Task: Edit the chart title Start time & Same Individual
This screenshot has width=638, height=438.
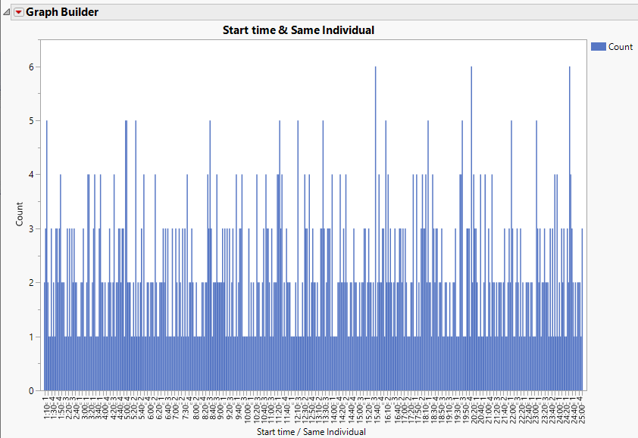Action: [x=300, y=30]
